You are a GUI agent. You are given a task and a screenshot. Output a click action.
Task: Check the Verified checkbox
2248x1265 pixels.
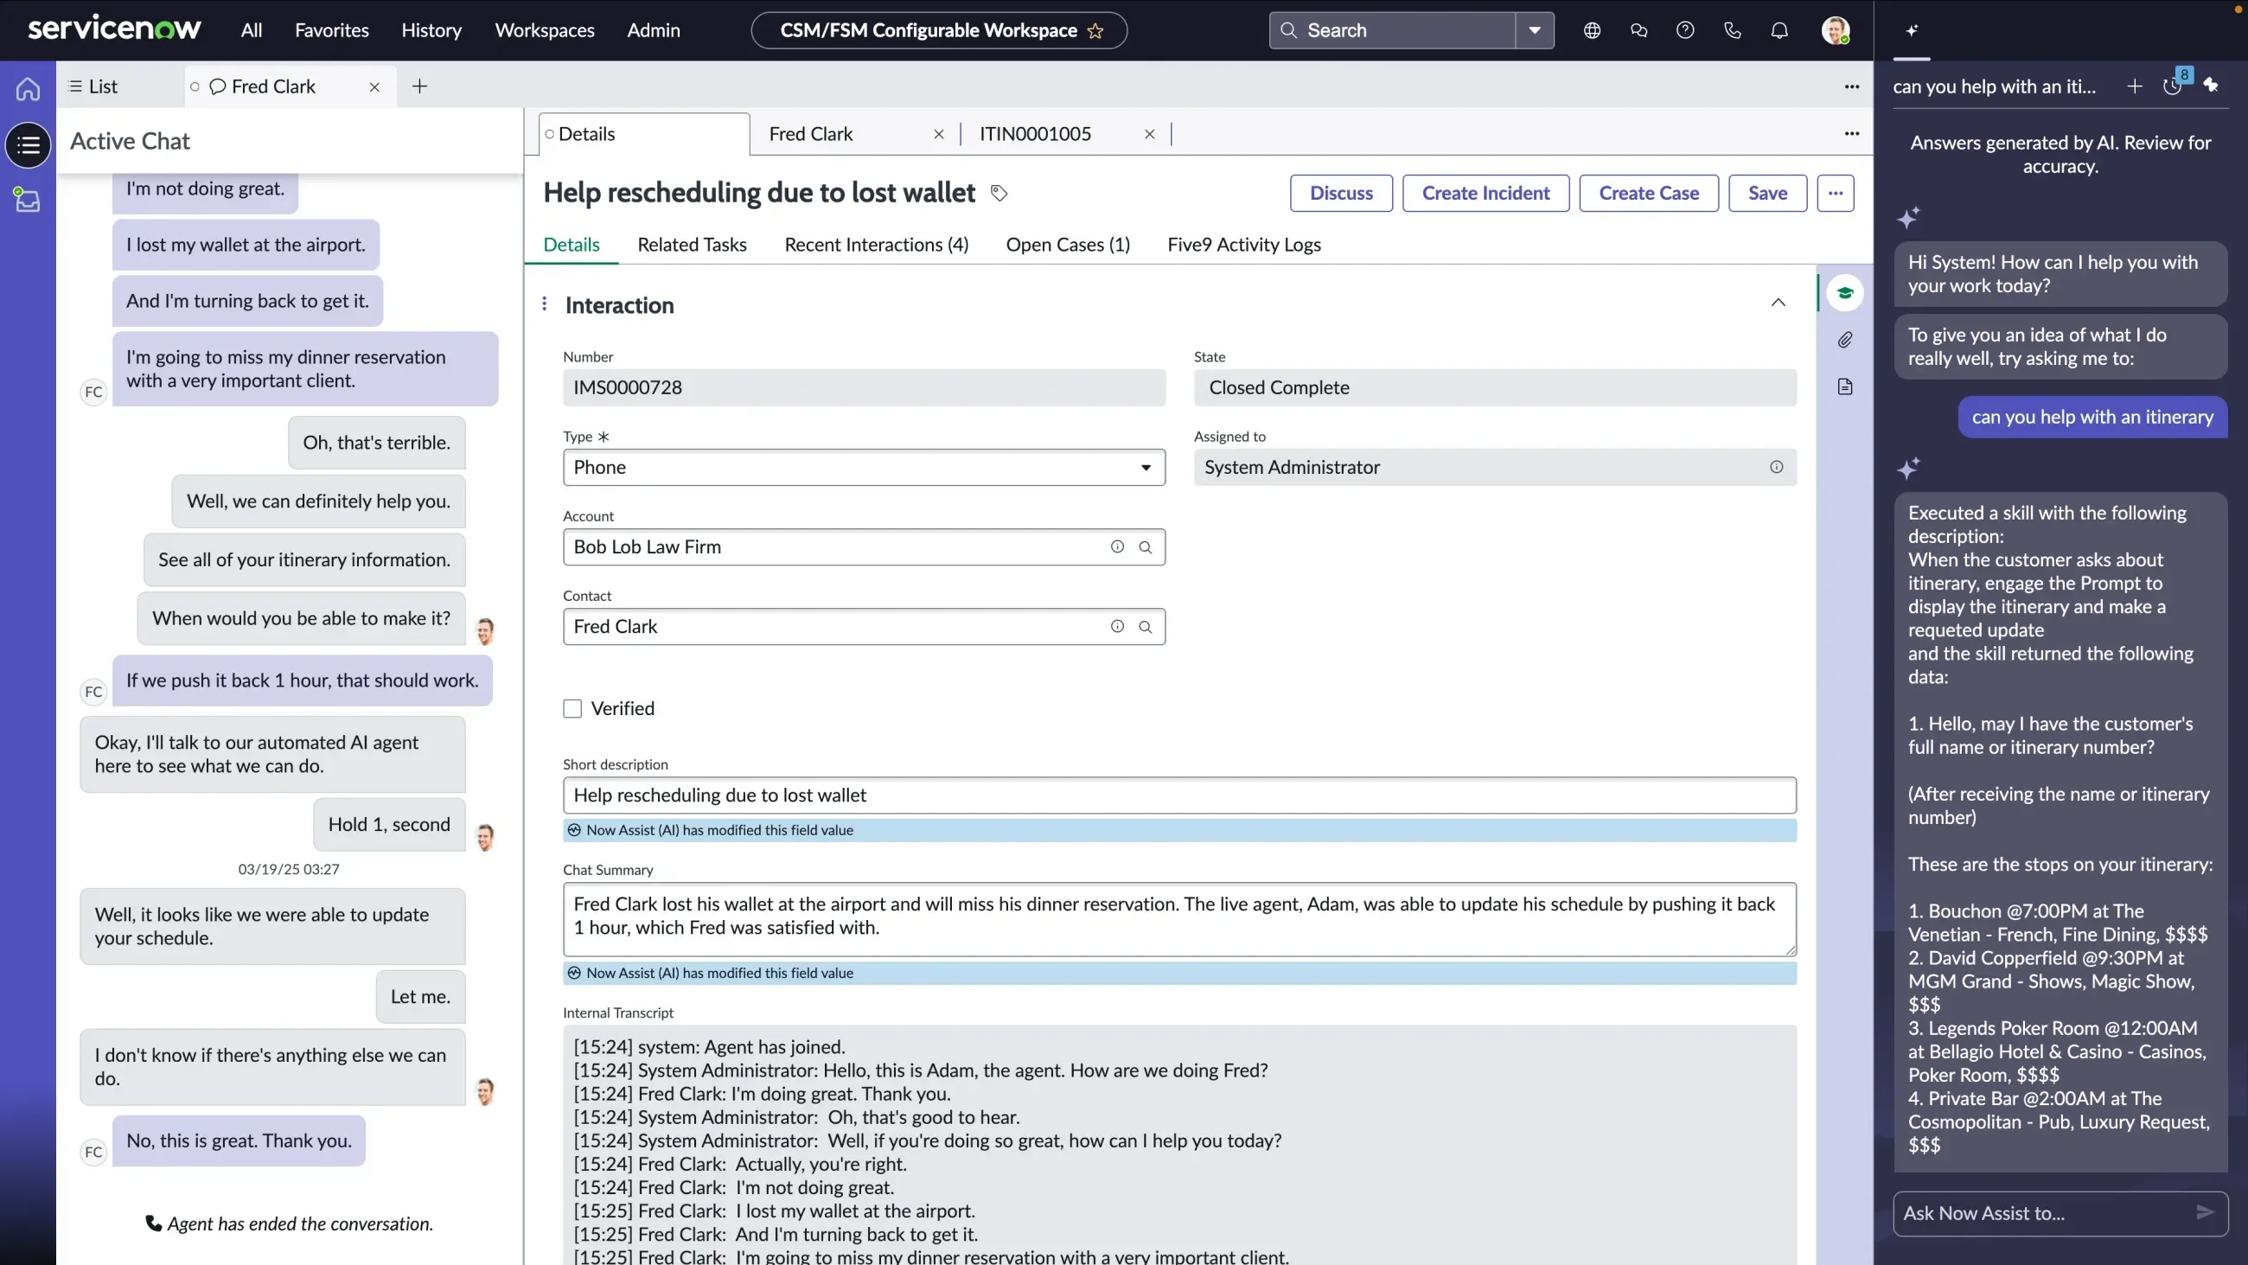(572, 708)
